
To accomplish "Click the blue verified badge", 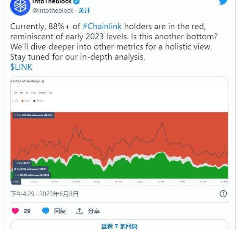I will coord(77,1).
